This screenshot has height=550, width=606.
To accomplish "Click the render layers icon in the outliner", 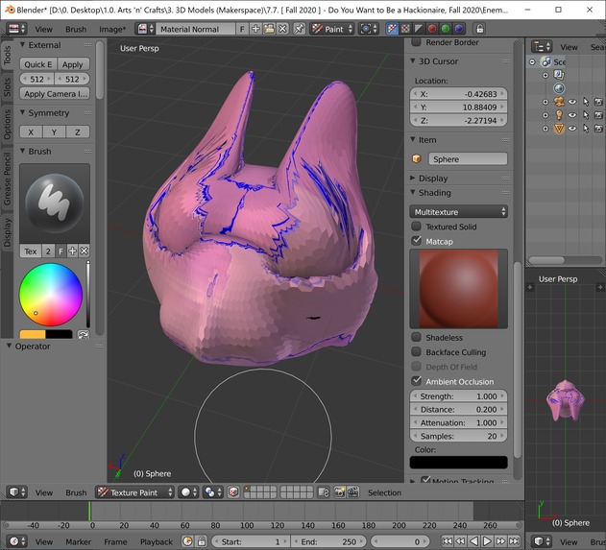I will click(559, 75).
